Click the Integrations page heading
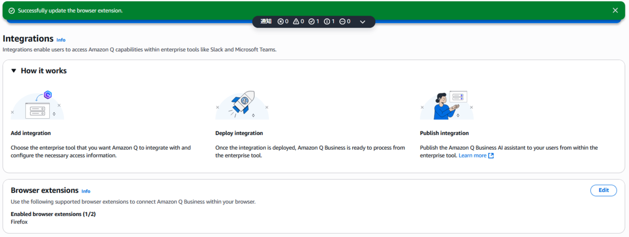The height and width of the screenshot is (237, 629). click(x=28, y=39)
